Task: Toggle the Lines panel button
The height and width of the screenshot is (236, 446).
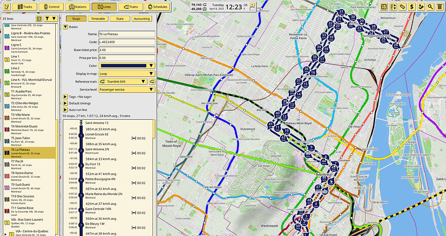Action: click(x=104, y=7)
